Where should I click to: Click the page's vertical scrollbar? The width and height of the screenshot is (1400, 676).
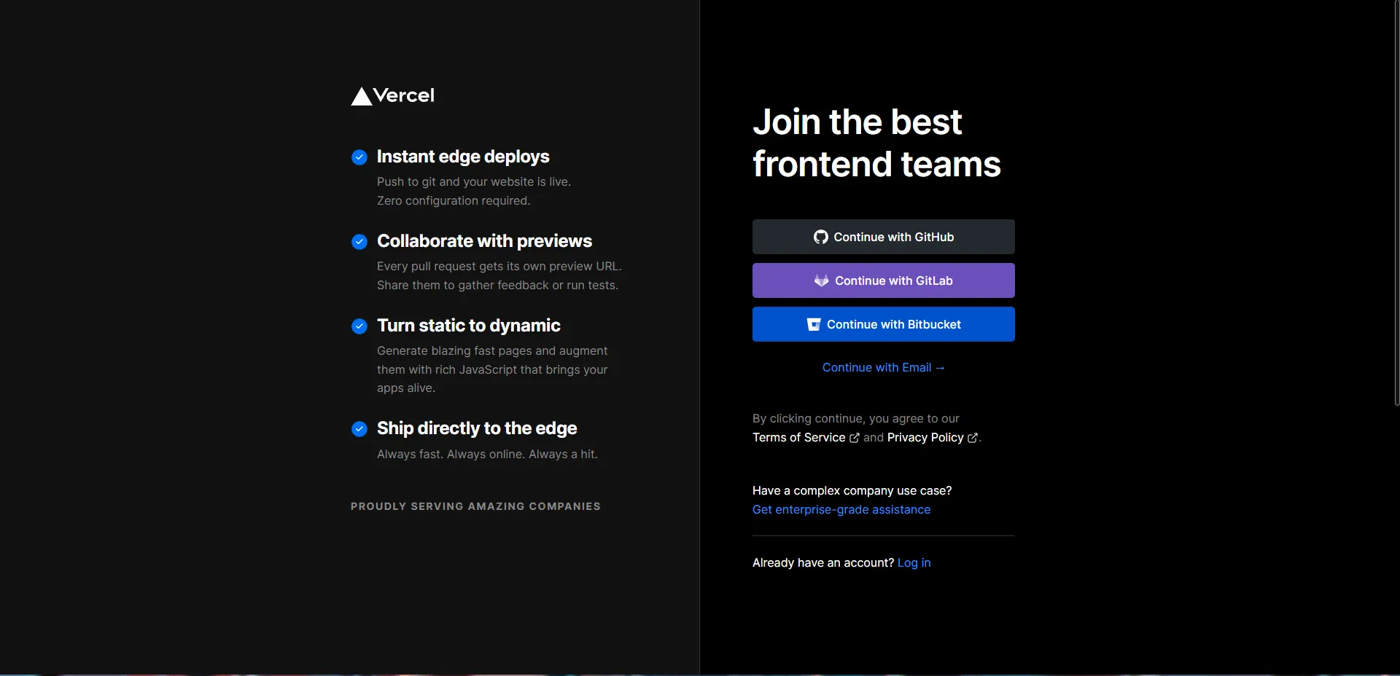[x=1396, y=204]
